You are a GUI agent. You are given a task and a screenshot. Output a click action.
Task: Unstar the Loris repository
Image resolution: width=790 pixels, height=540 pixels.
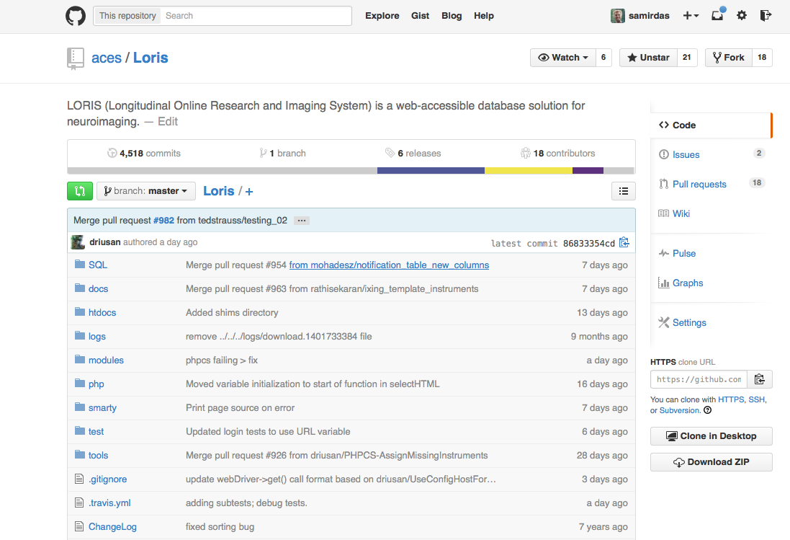tap(648, 58)
